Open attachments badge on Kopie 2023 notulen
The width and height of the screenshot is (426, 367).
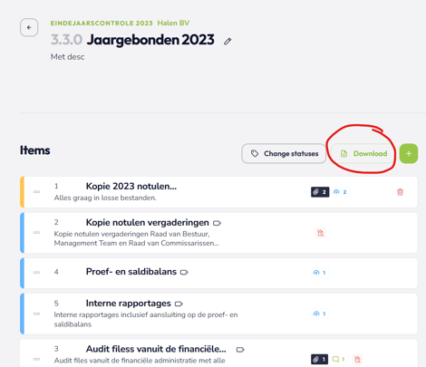click(320, 192)
